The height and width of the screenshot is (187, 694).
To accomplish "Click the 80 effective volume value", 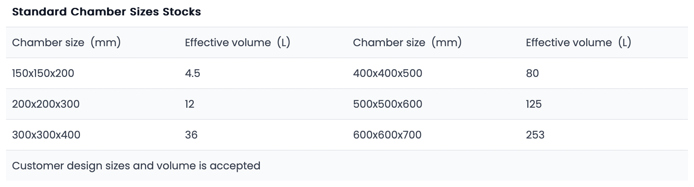I will [533, 73].
